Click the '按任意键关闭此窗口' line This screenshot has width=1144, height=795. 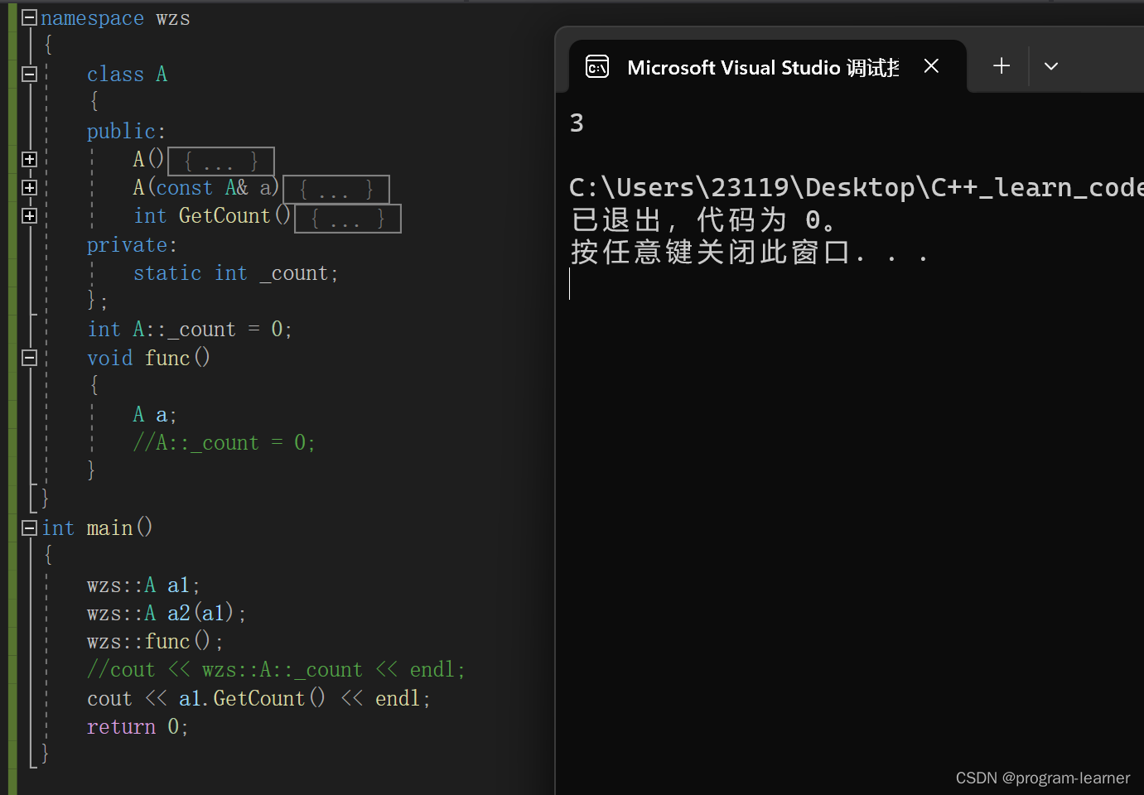point(749,252)
